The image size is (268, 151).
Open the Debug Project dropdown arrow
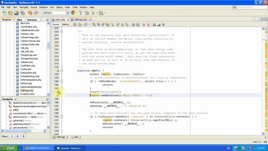click(105, 13)
